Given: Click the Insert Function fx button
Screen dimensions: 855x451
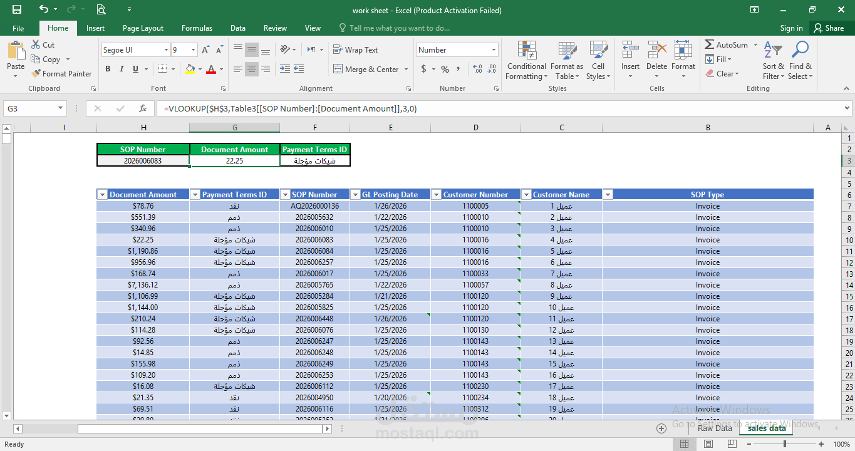Looking at the screenshot, I should (143, 108).
